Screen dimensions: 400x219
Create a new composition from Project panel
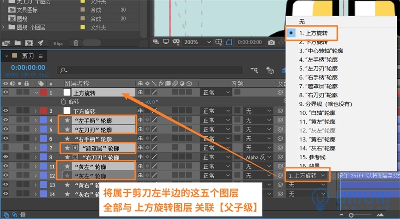(x=29, y=43)
